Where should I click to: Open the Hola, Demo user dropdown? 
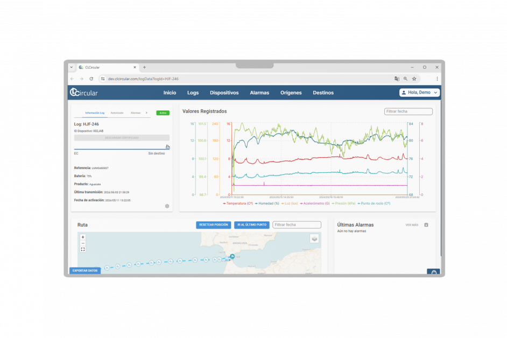click(x=419, y=93)
